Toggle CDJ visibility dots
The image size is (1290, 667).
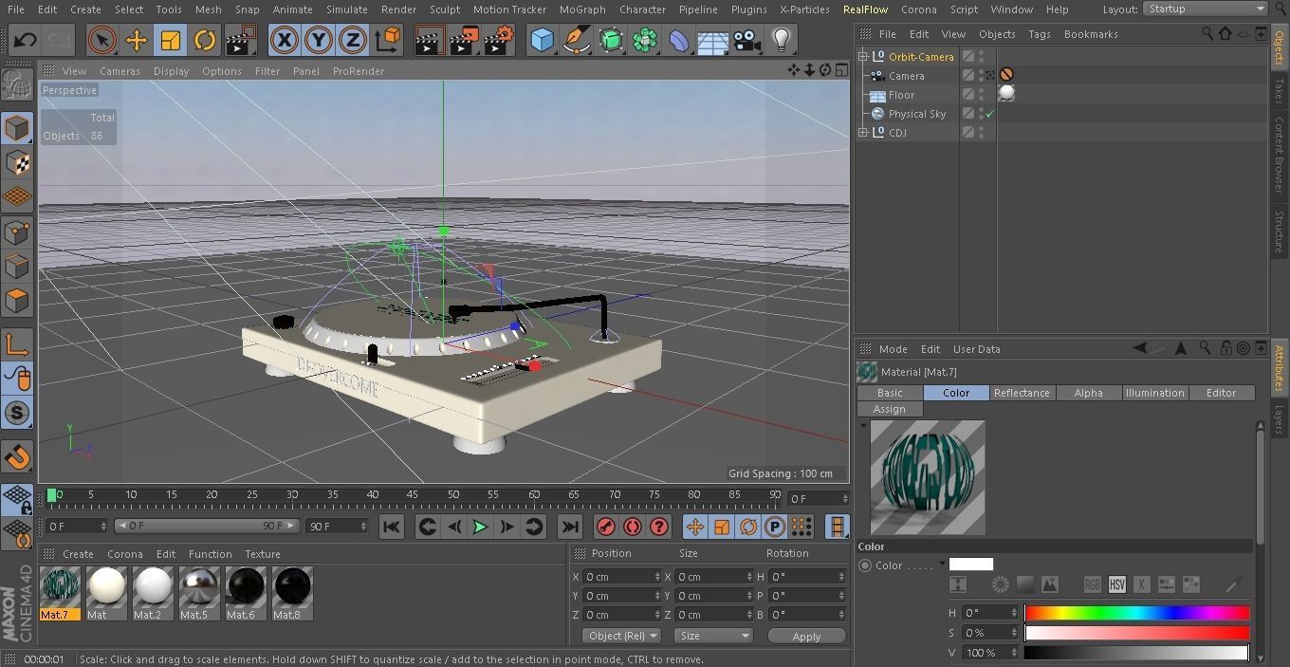(982, 133)
